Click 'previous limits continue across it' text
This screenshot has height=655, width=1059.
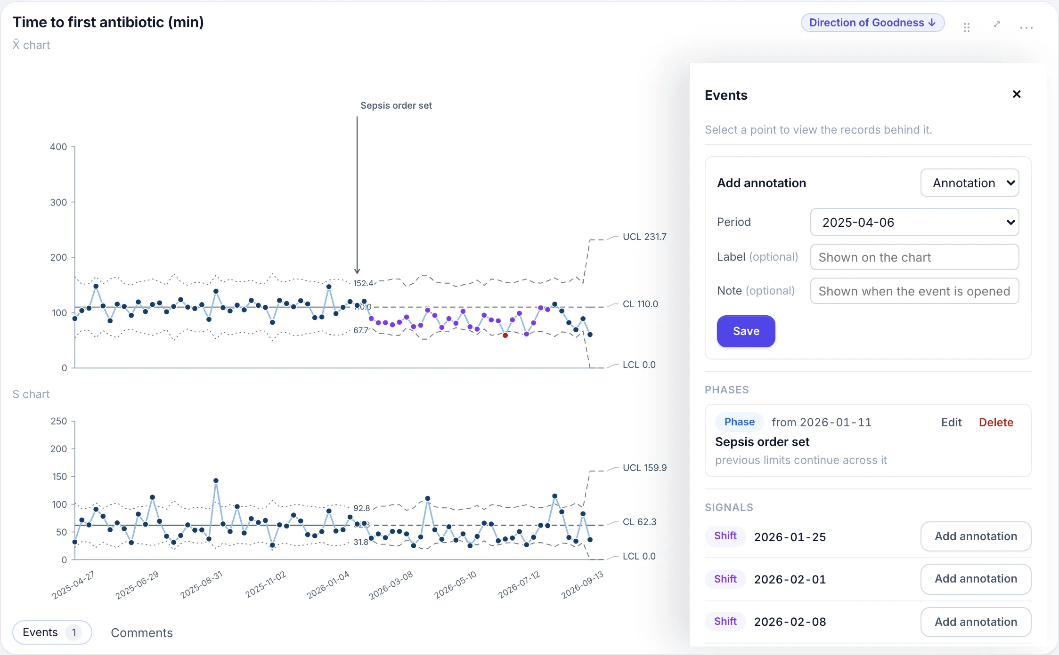pyautogui.click(x=801, y=460)
